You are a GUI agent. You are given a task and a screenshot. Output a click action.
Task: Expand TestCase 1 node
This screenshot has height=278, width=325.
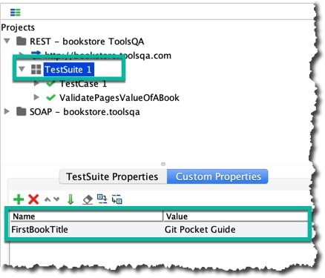click(36, 84)
